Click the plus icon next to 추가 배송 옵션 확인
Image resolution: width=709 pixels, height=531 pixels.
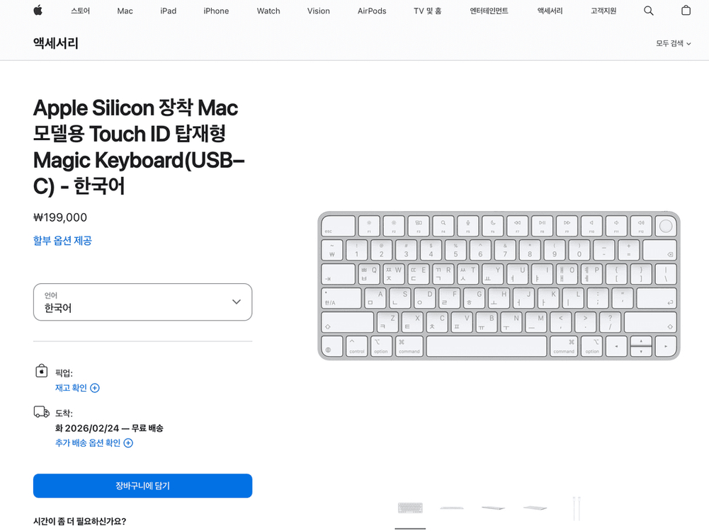coord(128,442)
